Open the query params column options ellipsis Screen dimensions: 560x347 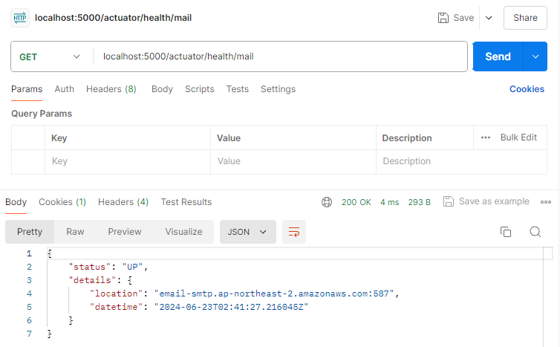point(486,137)
